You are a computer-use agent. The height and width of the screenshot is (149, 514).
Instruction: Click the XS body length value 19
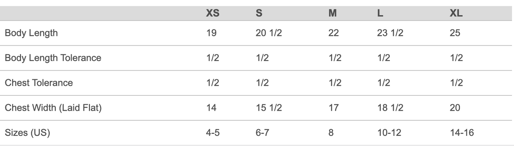[211, 33]
